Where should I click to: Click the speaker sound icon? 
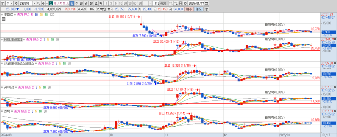click(x=44, y=4)
